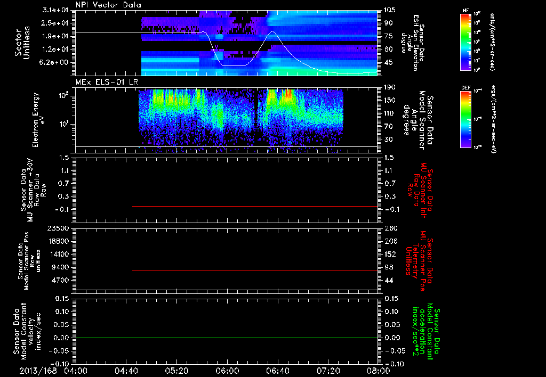Screen dimensions: 546x377
Task: Click the "152" telemetry tick label
Action: [390, 254]
